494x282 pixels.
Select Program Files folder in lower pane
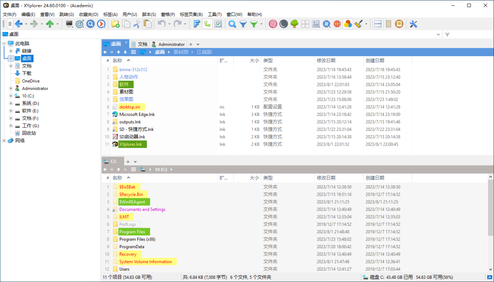(x=132, y=232)
